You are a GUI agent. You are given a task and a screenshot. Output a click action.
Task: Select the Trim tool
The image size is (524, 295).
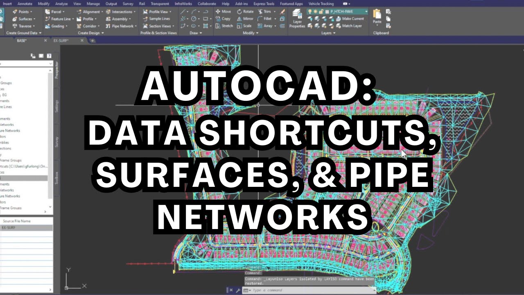coord(264,11)
